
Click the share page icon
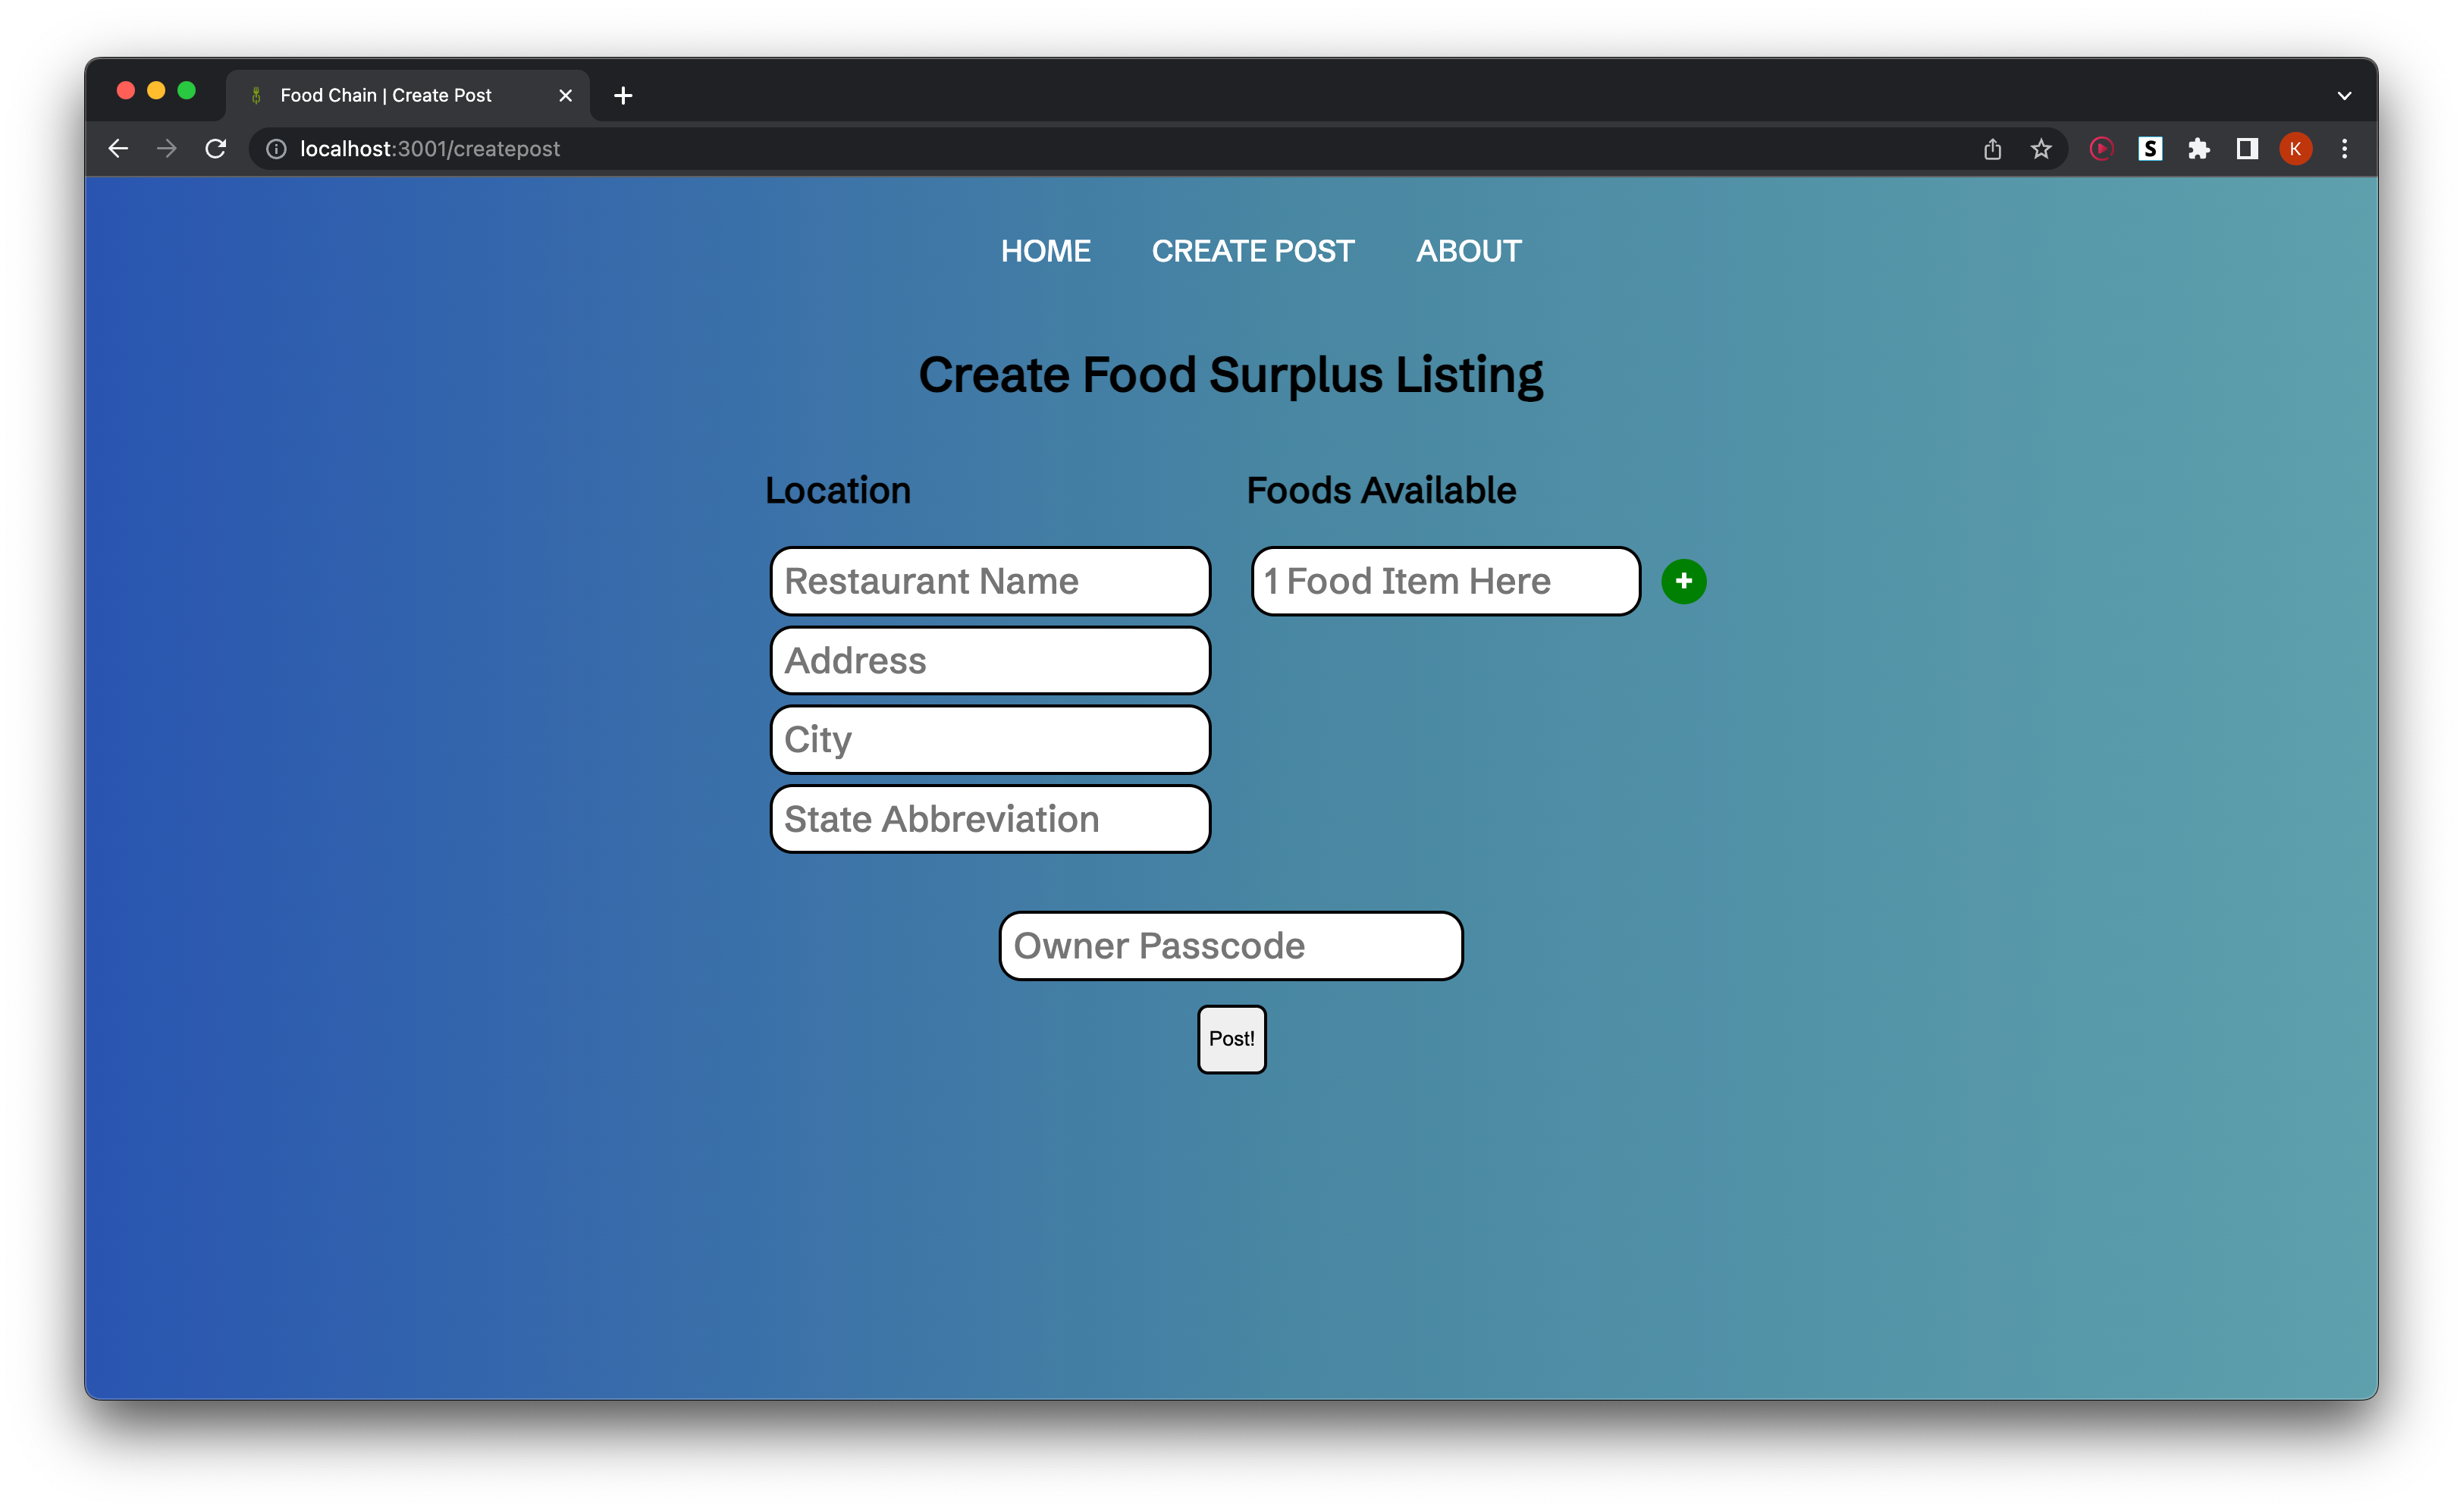[x=1992, y=149]
